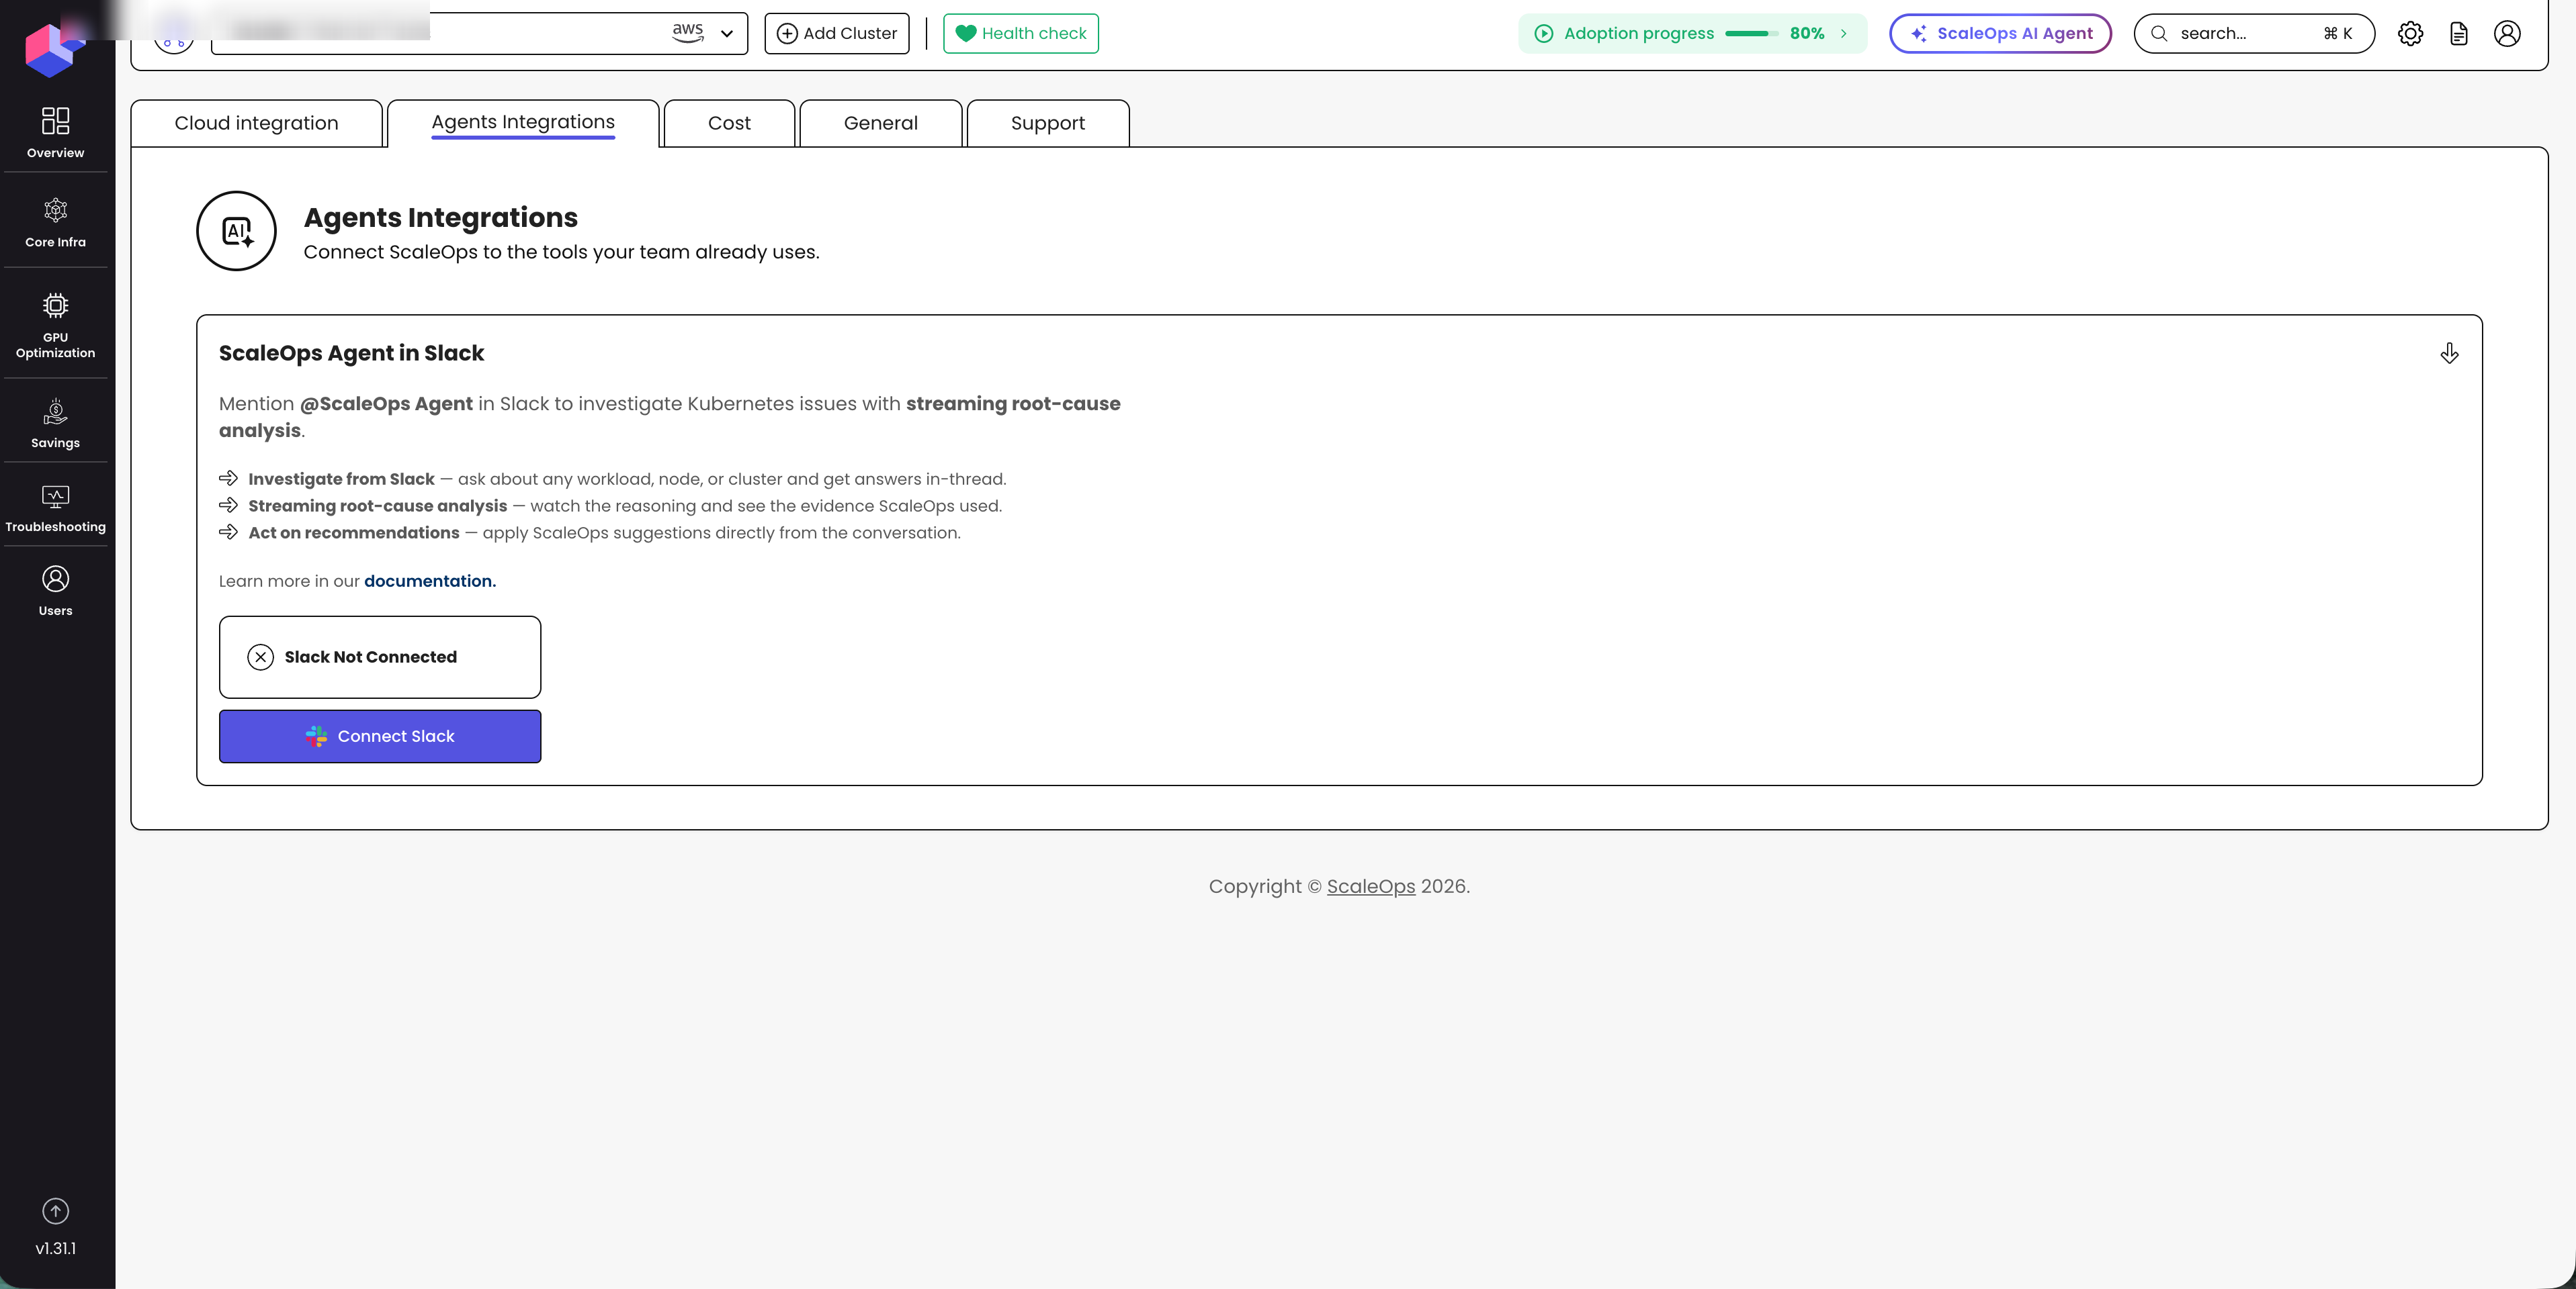Click the upgrade arrow icon above version
This screenshot has height=1289, width=2576.
click(55, 1211)
